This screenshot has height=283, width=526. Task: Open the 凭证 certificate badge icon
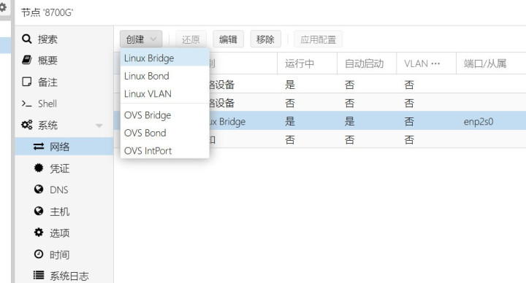click(39, 168)
